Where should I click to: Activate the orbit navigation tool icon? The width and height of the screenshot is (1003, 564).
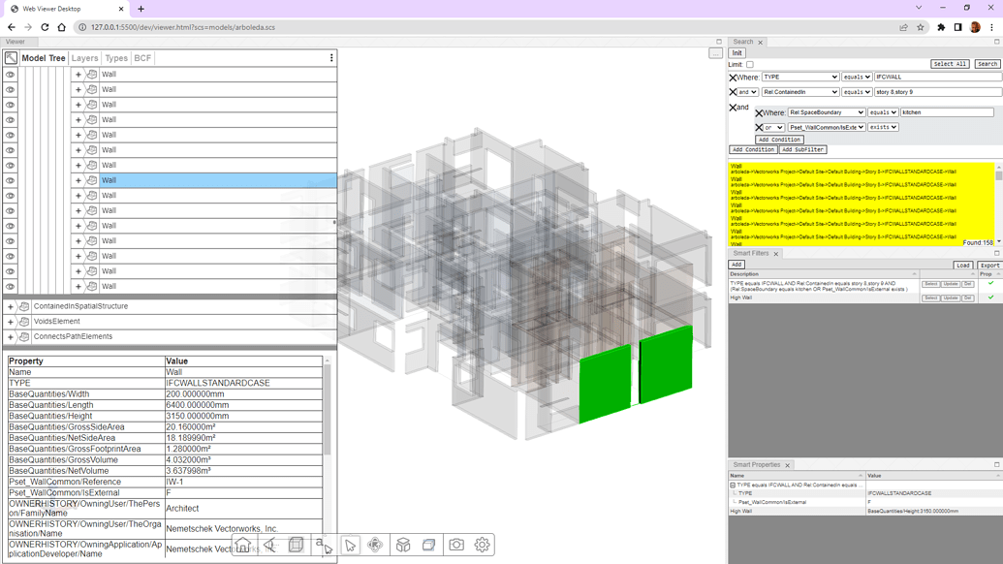(x=375, y=545)
